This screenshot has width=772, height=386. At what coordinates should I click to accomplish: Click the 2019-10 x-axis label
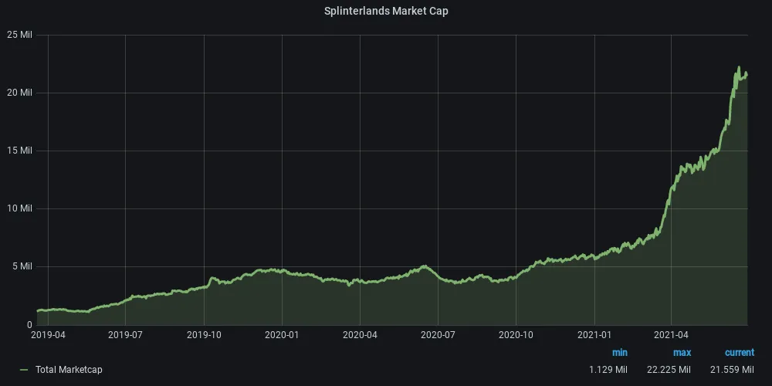point(204,335)
